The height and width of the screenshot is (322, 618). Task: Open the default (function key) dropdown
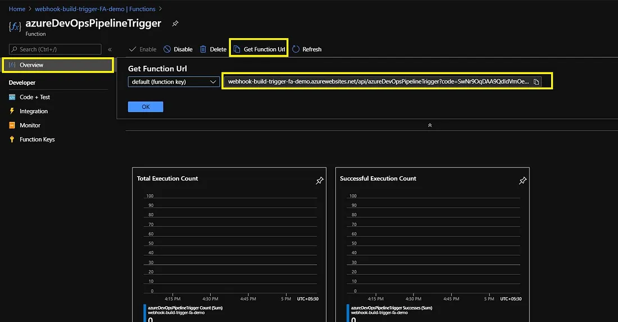pyautogui.click(x=174, y=82)
